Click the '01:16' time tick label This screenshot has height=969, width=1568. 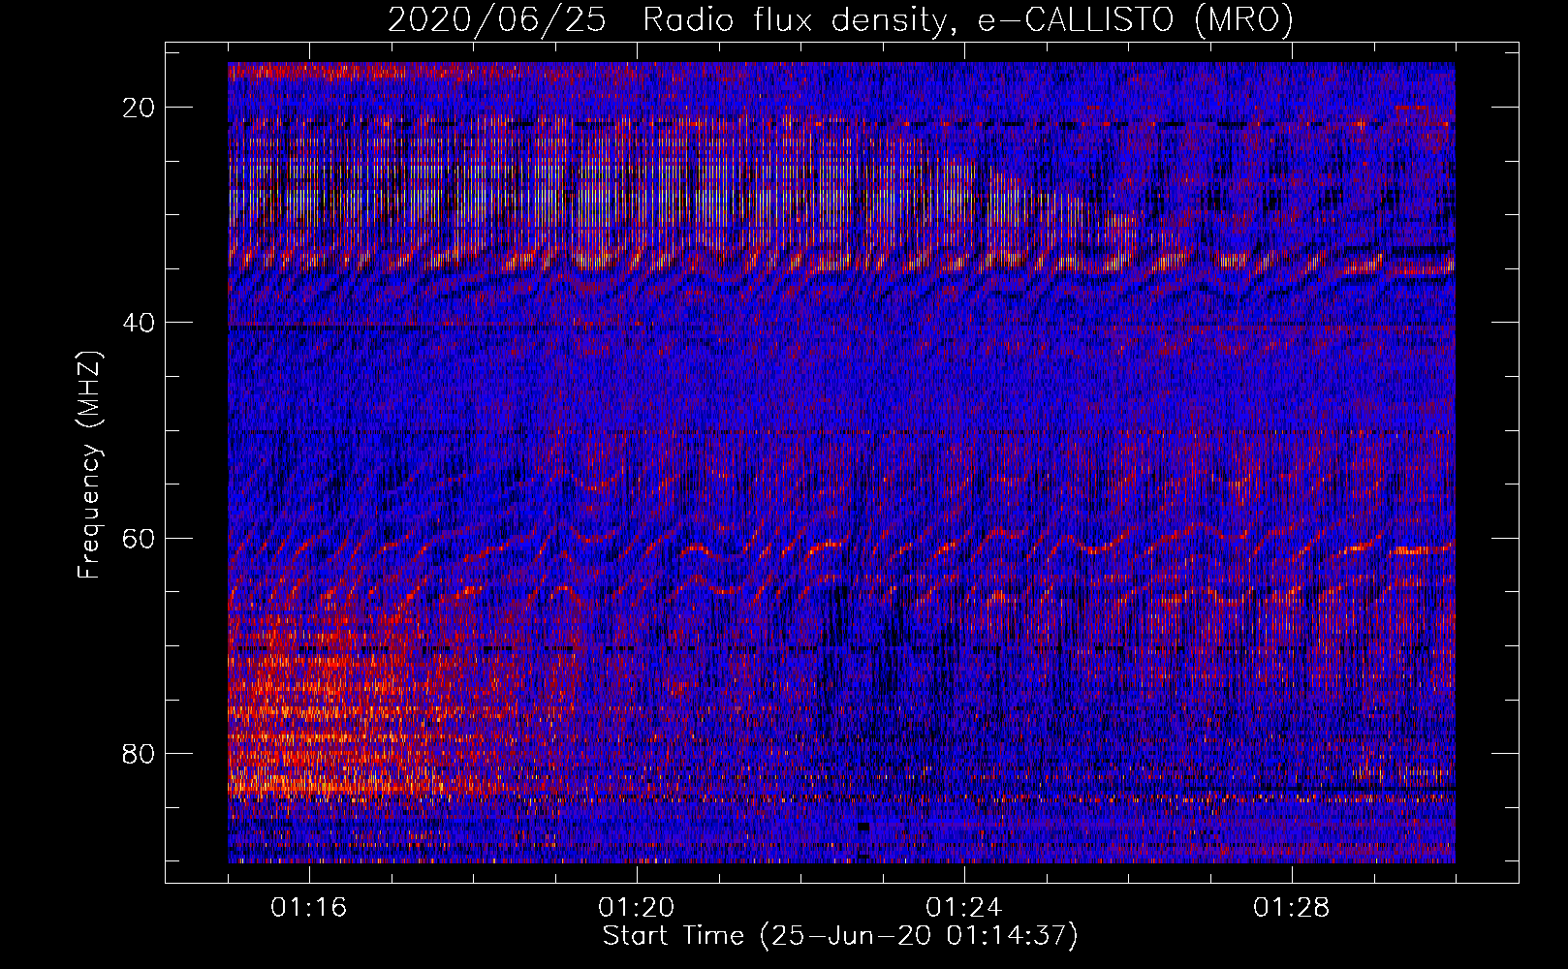coord(309,908)
